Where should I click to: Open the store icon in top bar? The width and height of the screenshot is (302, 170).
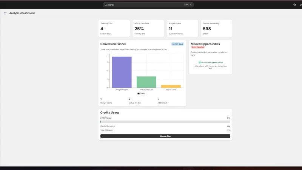pos(294,5)
